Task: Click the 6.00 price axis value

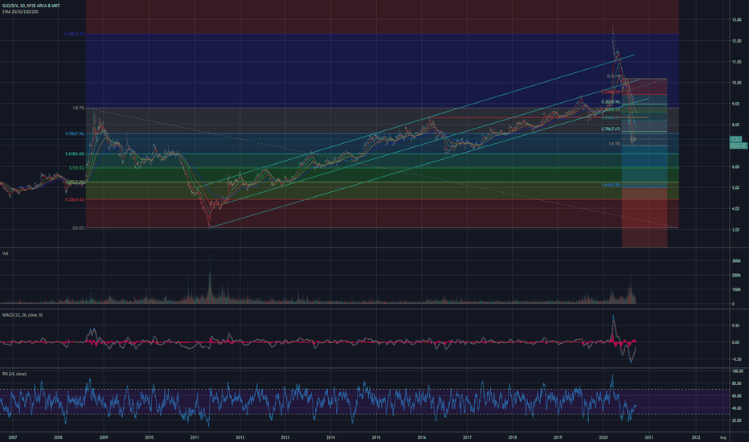Action: point(736,167)
